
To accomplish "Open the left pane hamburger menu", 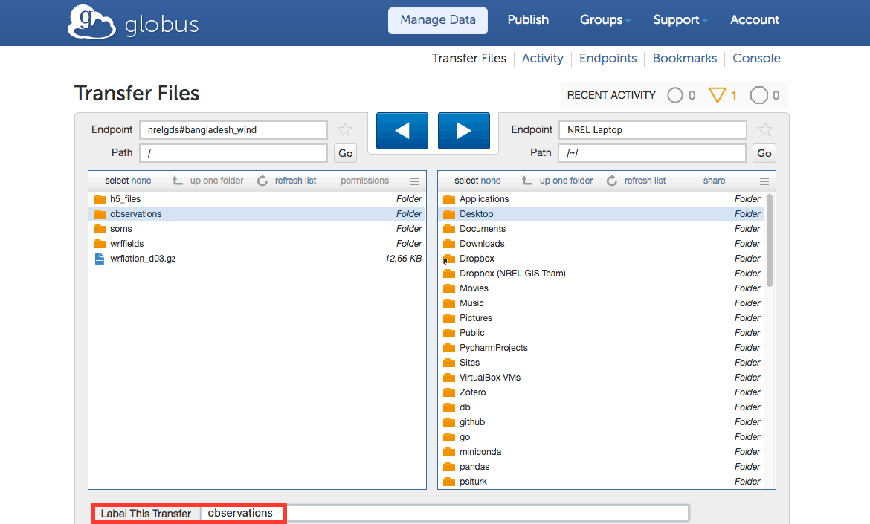I will coord(414,181).
